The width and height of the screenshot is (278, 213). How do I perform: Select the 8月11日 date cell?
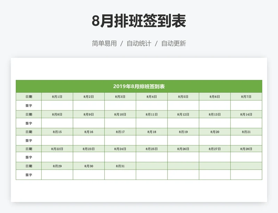152,114
